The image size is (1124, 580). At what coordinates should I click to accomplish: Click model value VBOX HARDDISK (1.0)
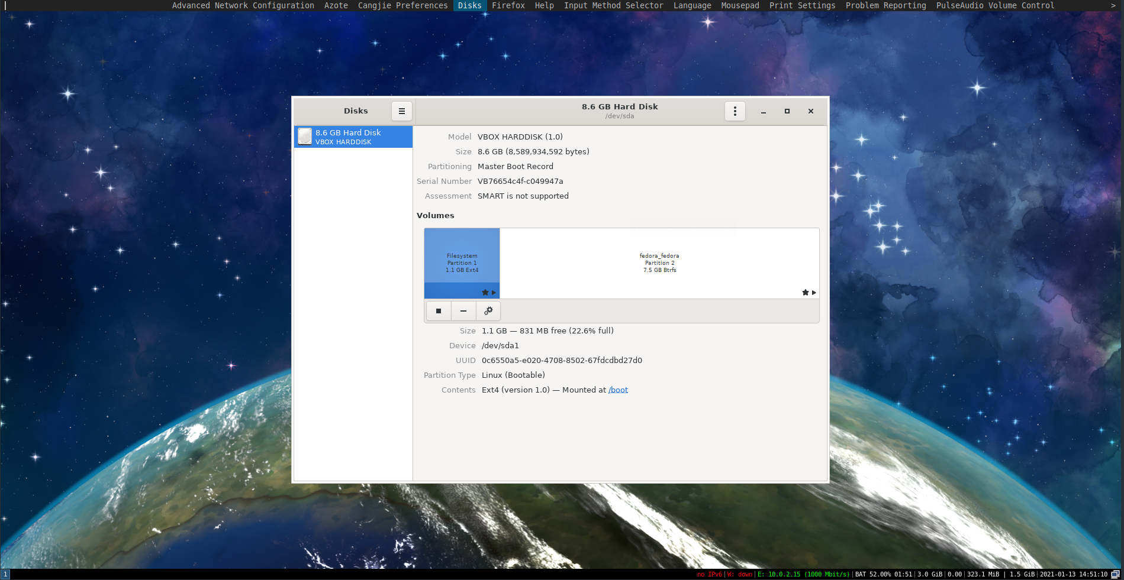click(520, 137)
